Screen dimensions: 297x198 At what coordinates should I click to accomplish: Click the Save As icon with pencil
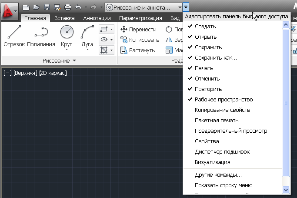tap(57, 7)
